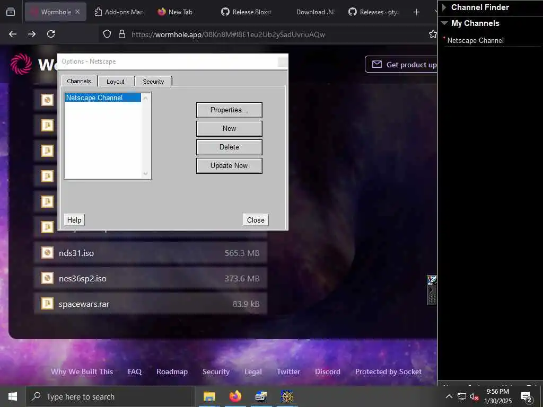
Task: Close the Netscape Options dialog
Action: pos(256,220)
